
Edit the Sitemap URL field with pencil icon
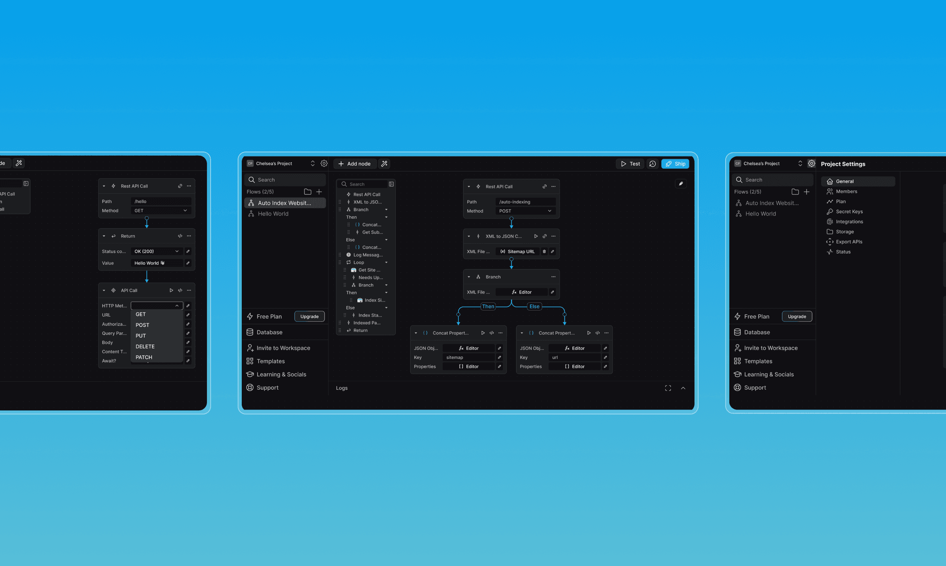pos(553,251)
